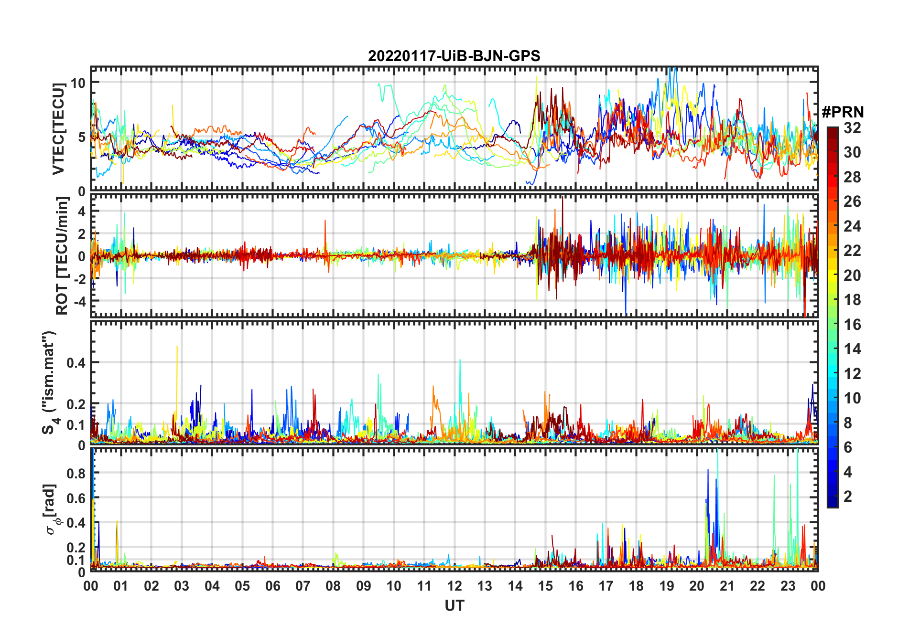
Task: Select UT axis hour label 21
Action: [x=727, y=586]
